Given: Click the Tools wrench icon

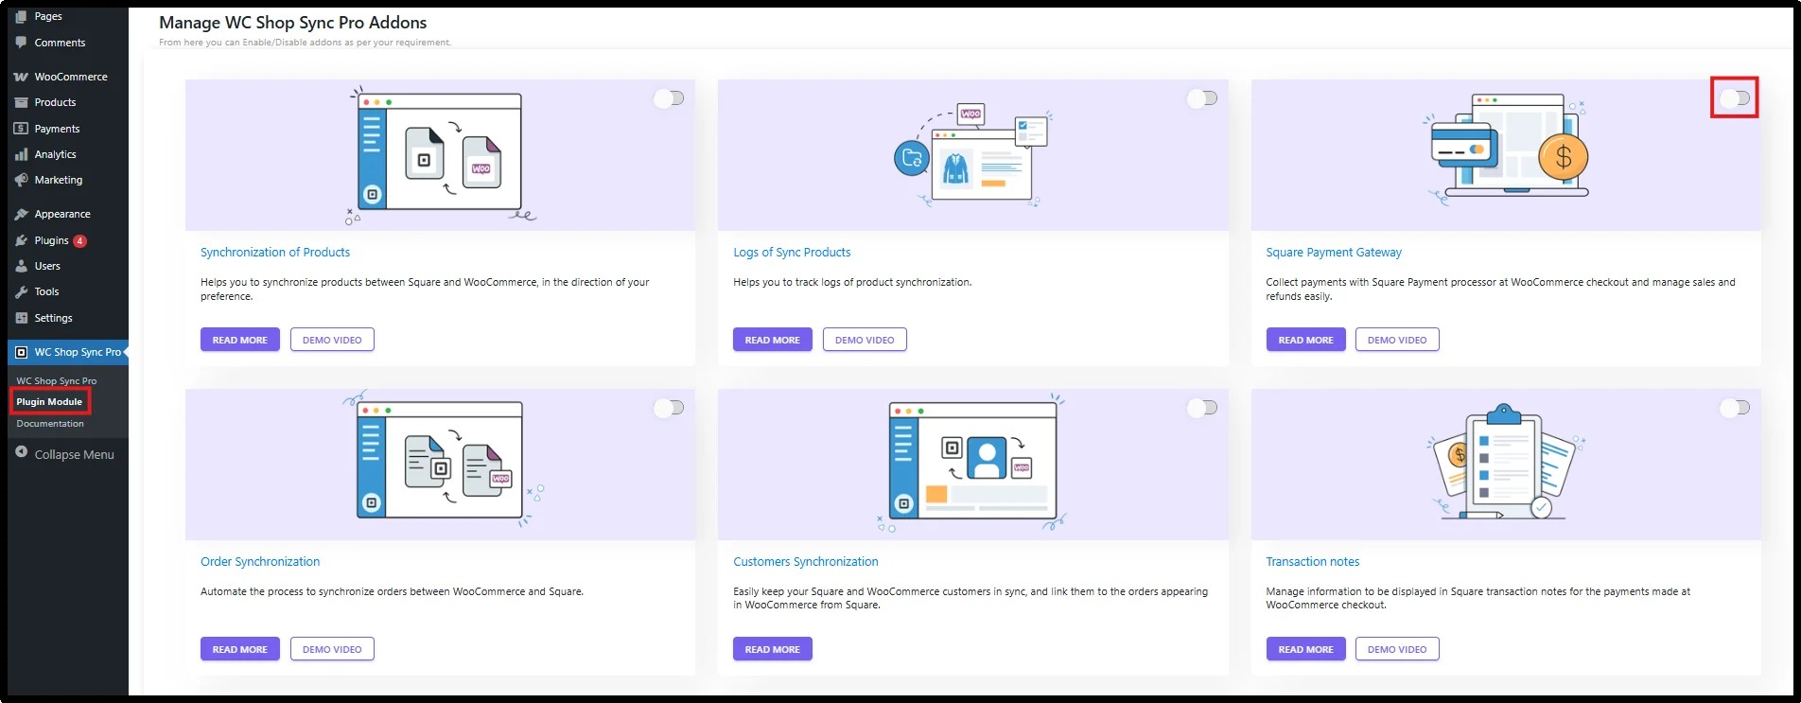Looking at the screenshot, I should pos(21,291).
